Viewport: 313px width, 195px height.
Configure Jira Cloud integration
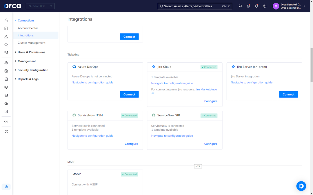tap(211, 101)
